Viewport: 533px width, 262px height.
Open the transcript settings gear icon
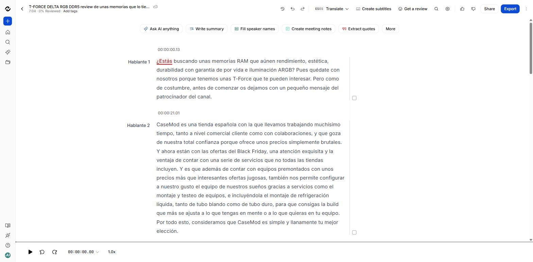point(447,9)
